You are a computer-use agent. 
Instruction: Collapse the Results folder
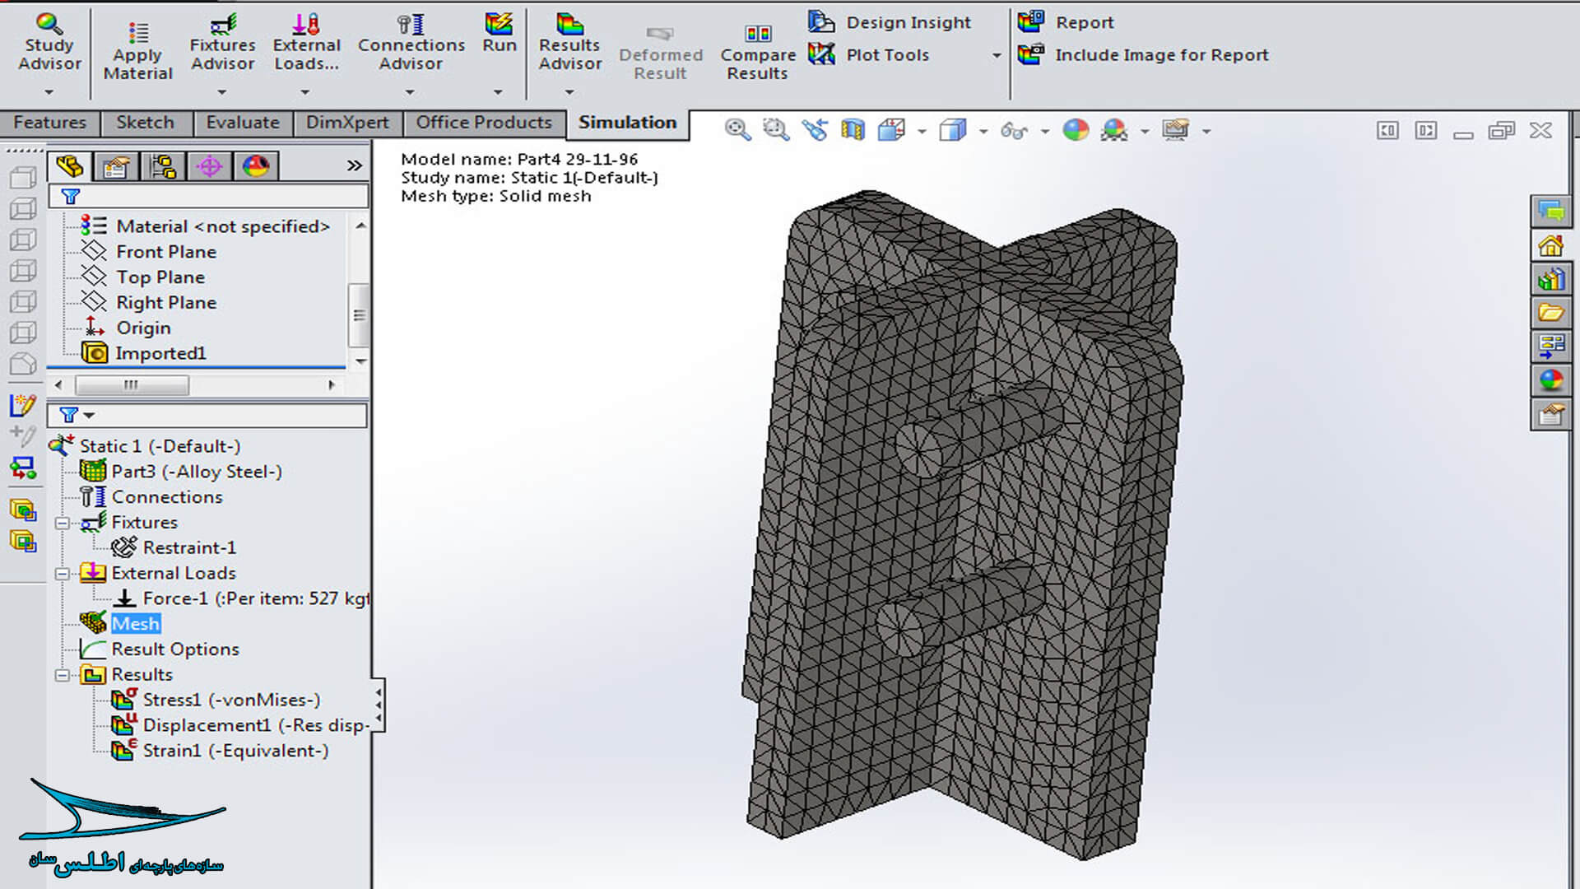tap(63, 676)
